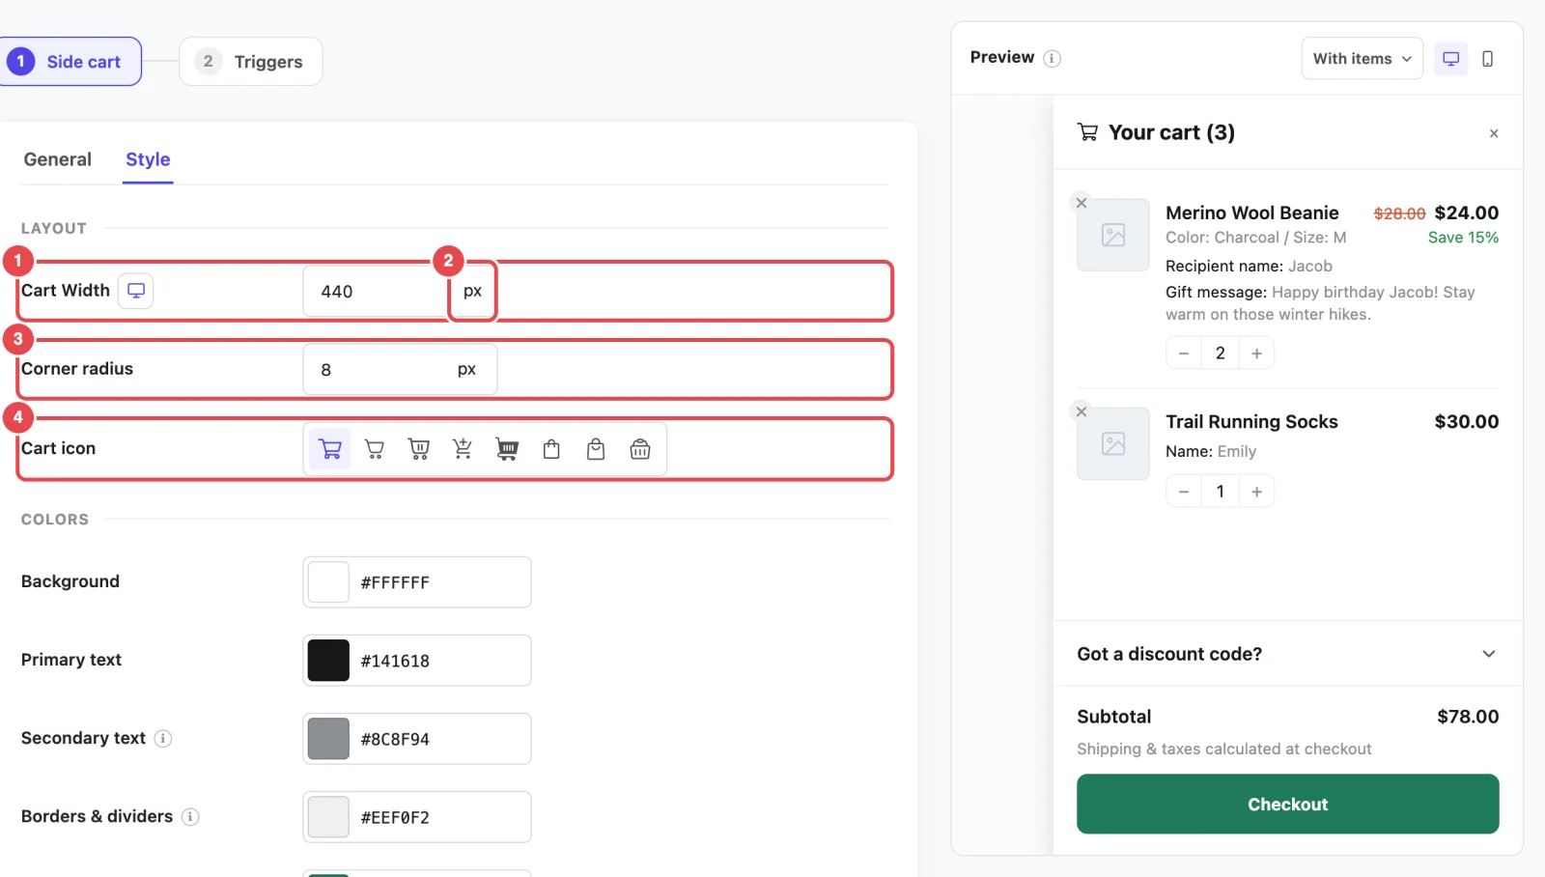Screen dimensions: 1545x877
Task: Edit the Primary text hex code #141618
Action: [x=395, y=661]
